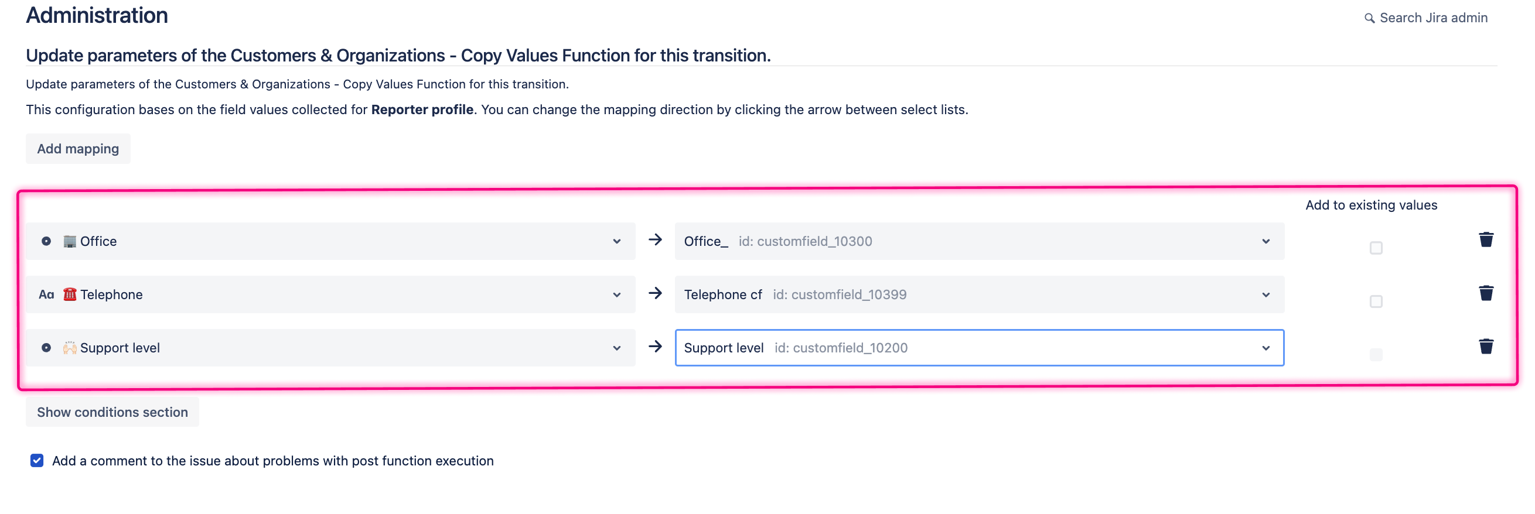Open the Support level source field dropdown
Viewport: 1535px width, 514px height.
(617, 347)
